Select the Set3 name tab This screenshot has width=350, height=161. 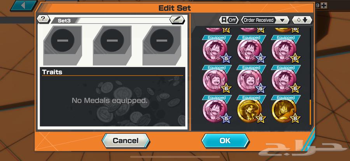click(x=64, y=21)
